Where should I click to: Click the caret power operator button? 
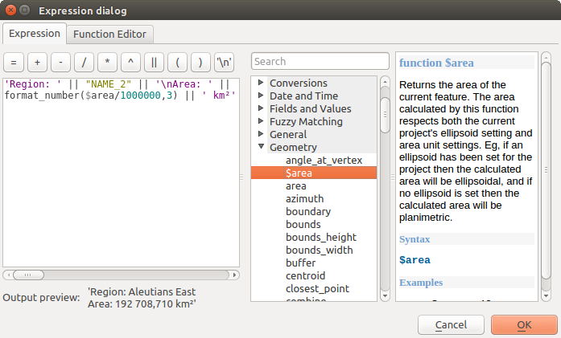point(130,62)
